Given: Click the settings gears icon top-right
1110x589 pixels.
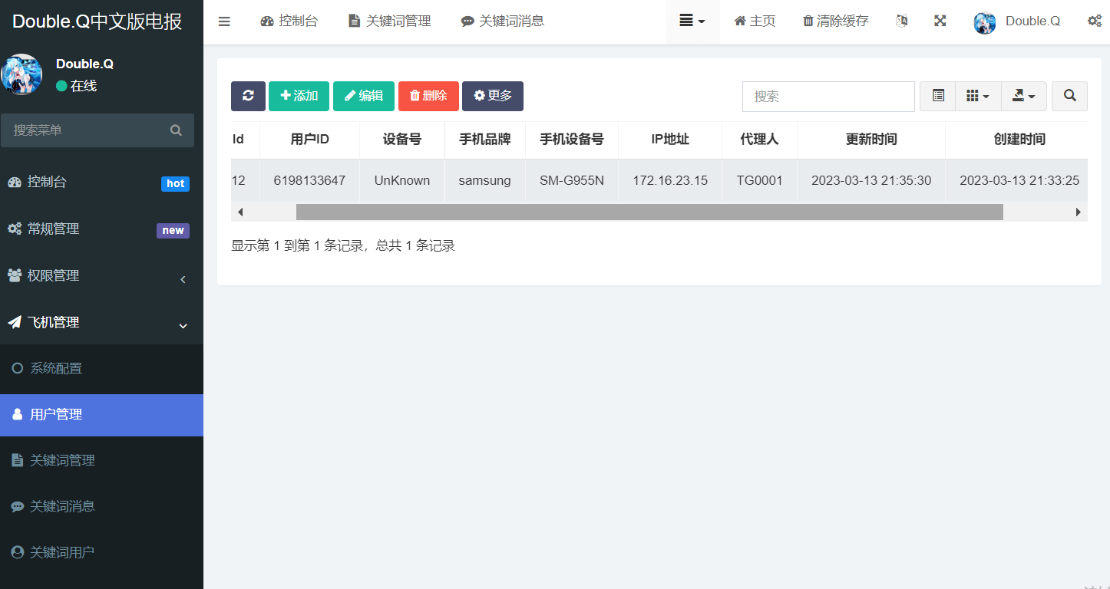Looking at the screenshot, I should pos(1095,21).
